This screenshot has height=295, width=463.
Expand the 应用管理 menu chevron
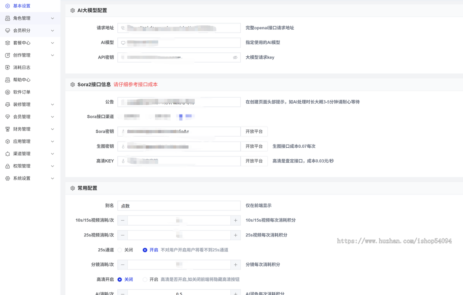52,142
